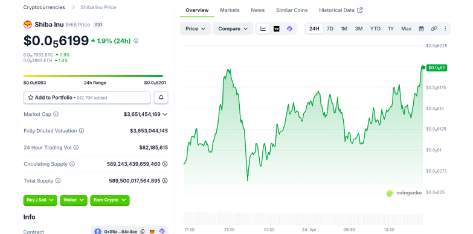This screenshot has width=473, height=234.
Task: Click the chart volume navigator strip
Action: click(303, 218)
